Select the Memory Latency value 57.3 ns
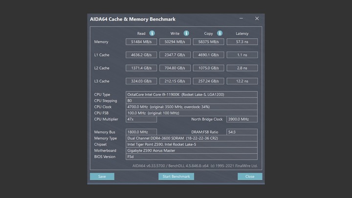Viewport: 352px width, 198px height. pos(242,42)
